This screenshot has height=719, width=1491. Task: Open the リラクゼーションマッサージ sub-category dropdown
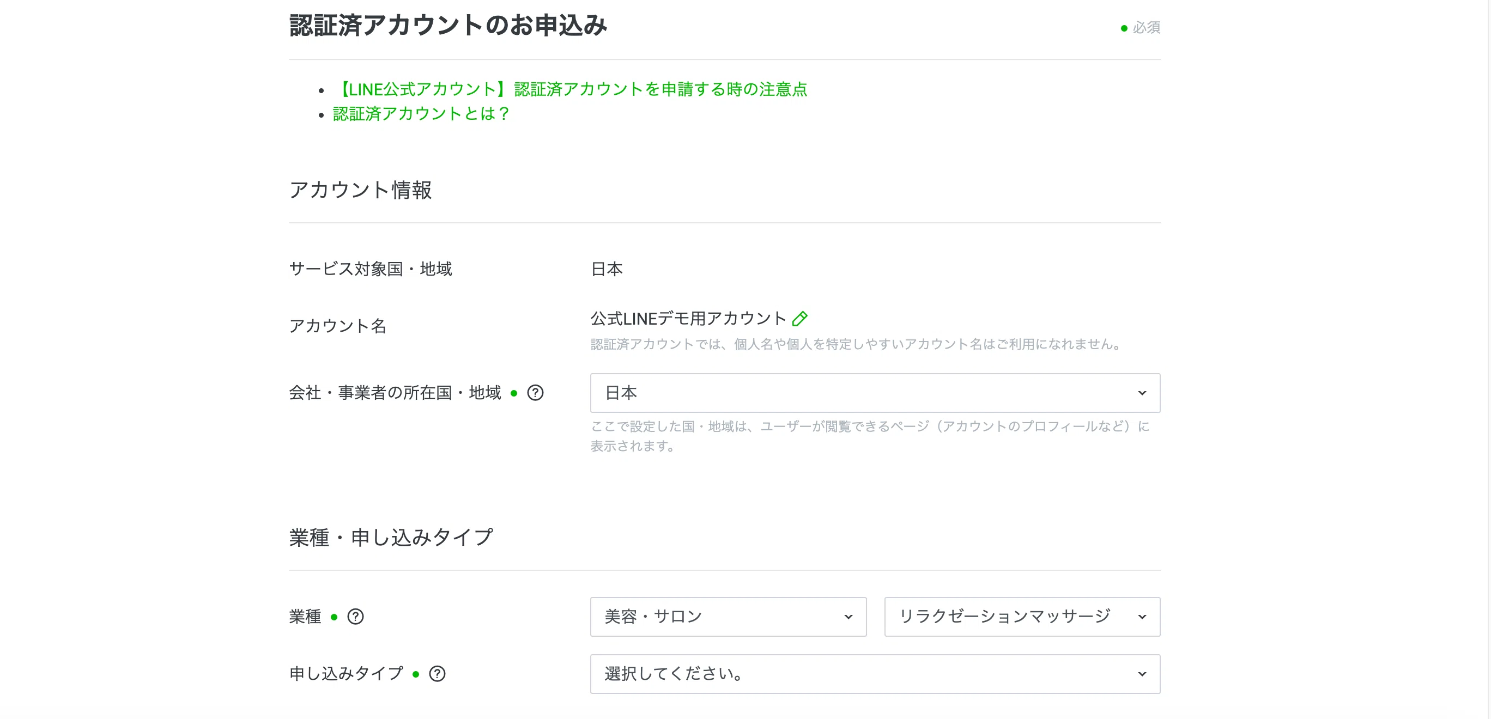(1022, 617)
